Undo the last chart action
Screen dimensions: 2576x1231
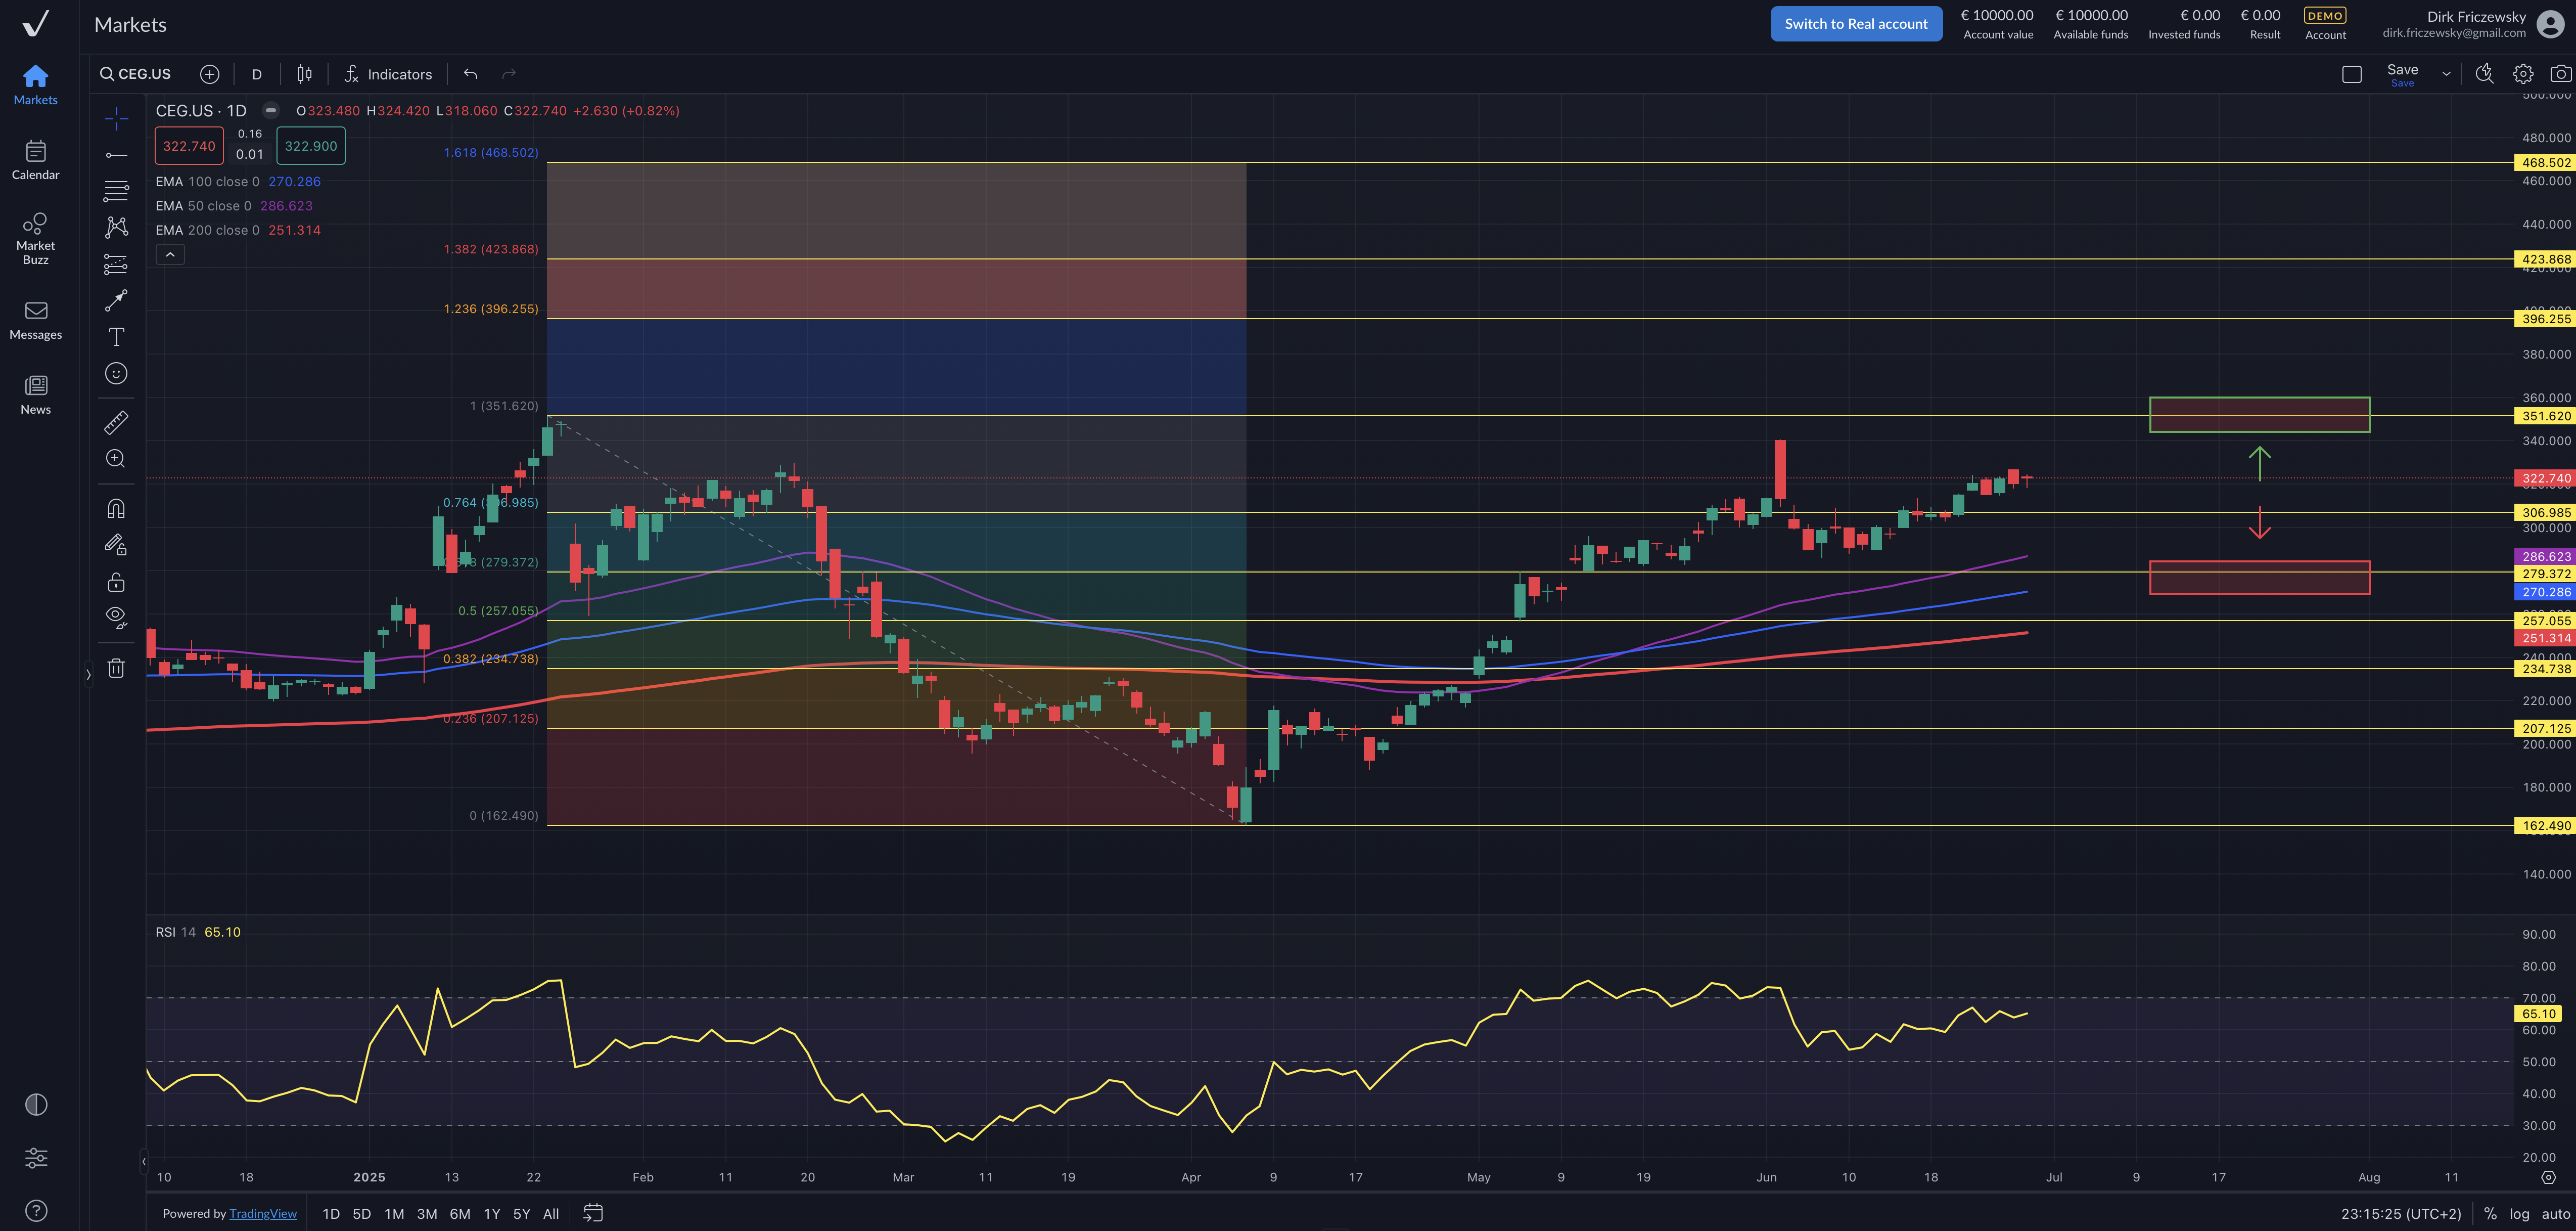coord(470,74)
